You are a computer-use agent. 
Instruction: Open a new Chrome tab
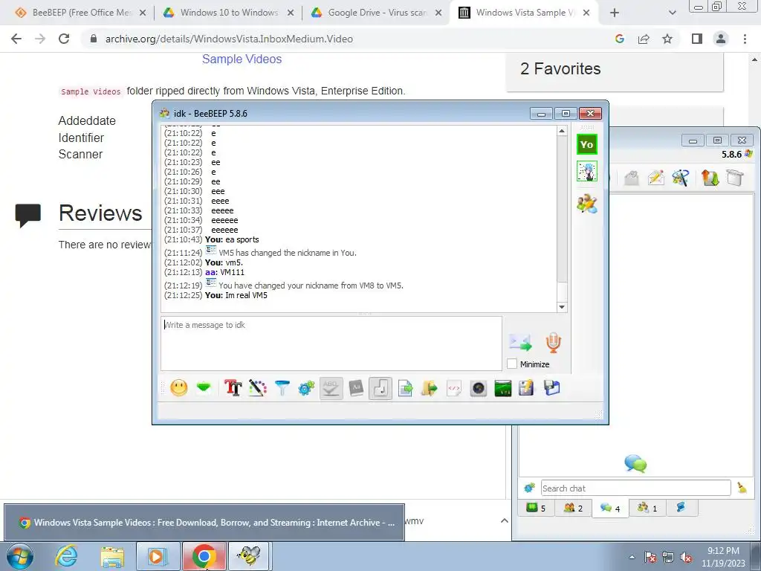click(x=615, y=13)
